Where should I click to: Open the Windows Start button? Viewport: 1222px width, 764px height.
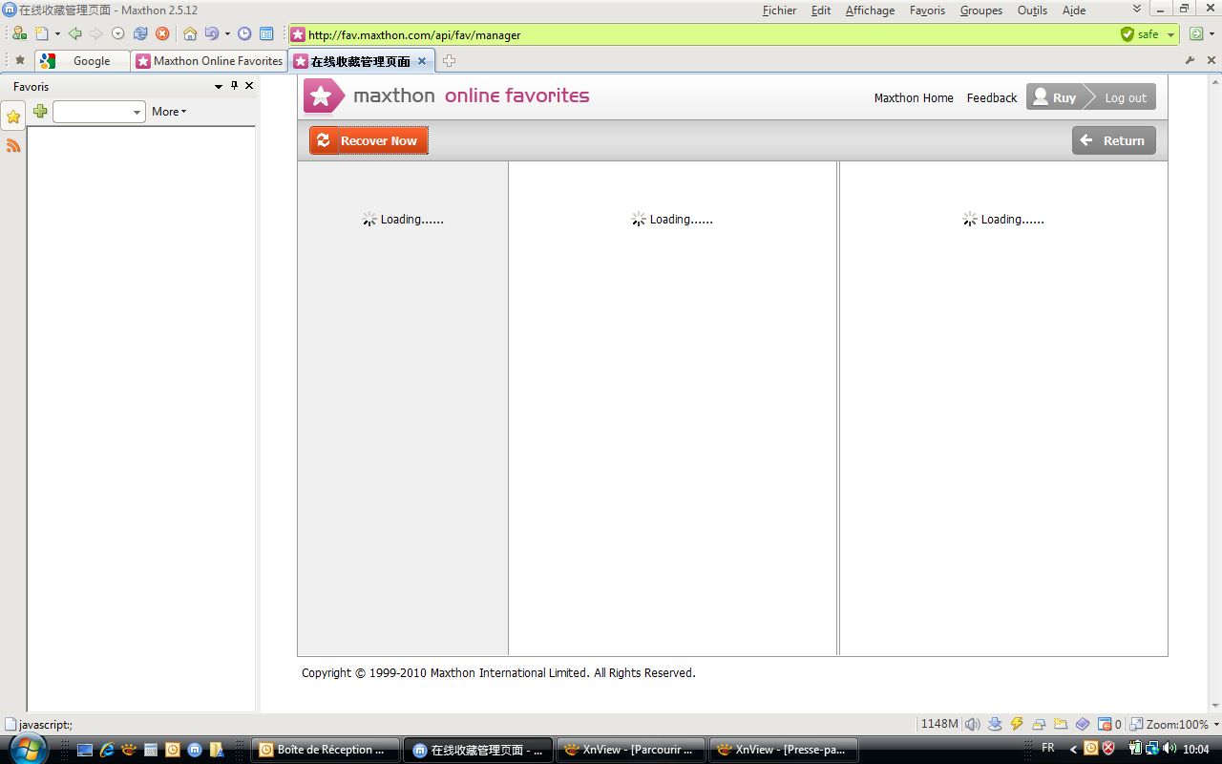[28, 749]
